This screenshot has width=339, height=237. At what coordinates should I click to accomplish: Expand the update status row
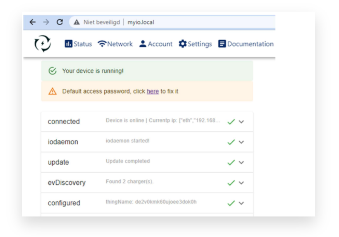click(241, 162)
